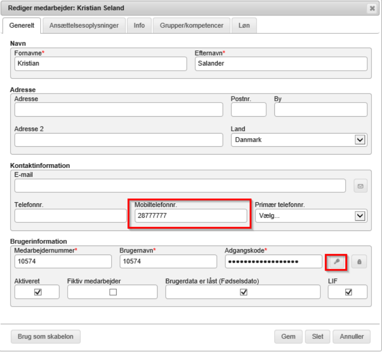Click the key icon next to Adgangskode
Screen dimensions: 382x352
[337, 262]
